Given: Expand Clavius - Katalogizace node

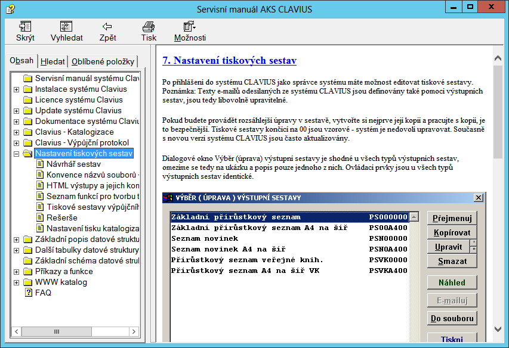Looking at the screenshot, I should pos(17,132).
